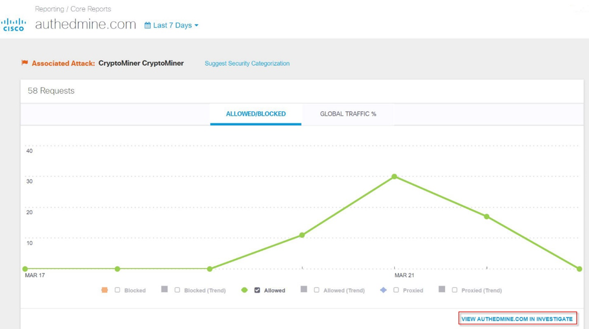Click Suggest Security Categorization link
589x329 pixels.
pyautogui.click(x=247, y=63)
